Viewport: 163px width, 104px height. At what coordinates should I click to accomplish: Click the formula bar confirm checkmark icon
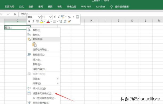click(x=8, y=14)
